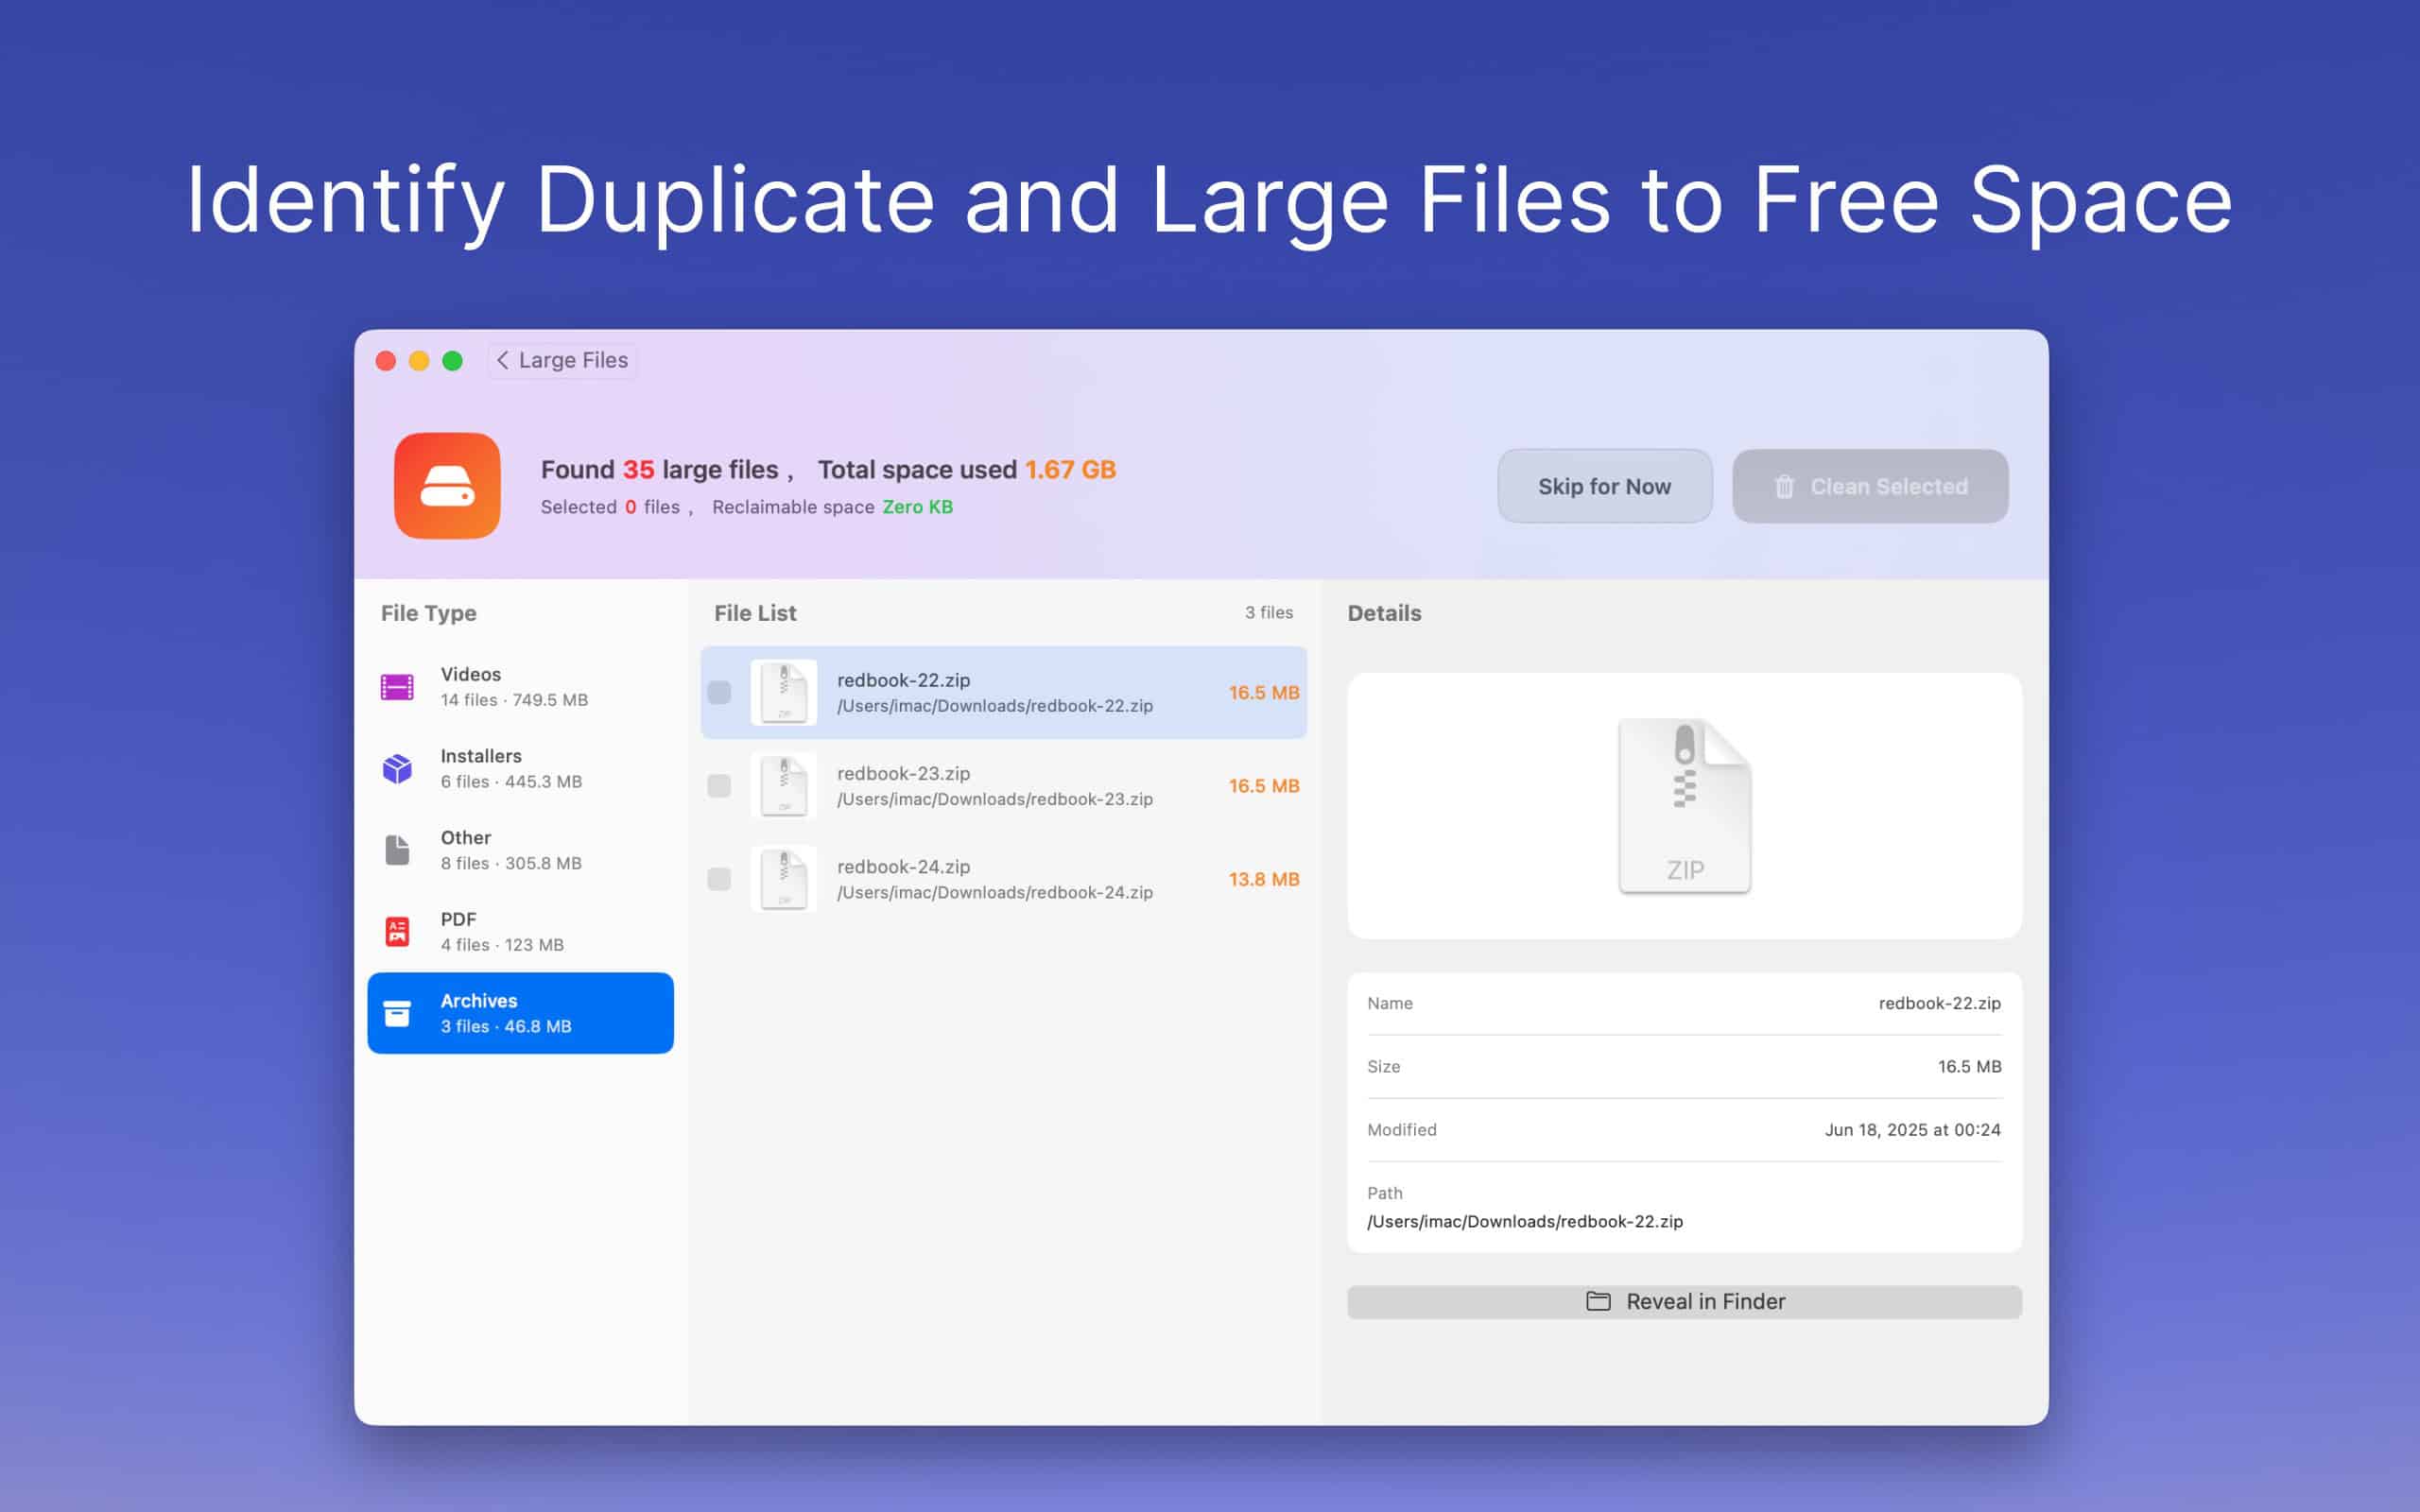
Task: Click the Installers cube icon
Action: click(x=397, y=768)
